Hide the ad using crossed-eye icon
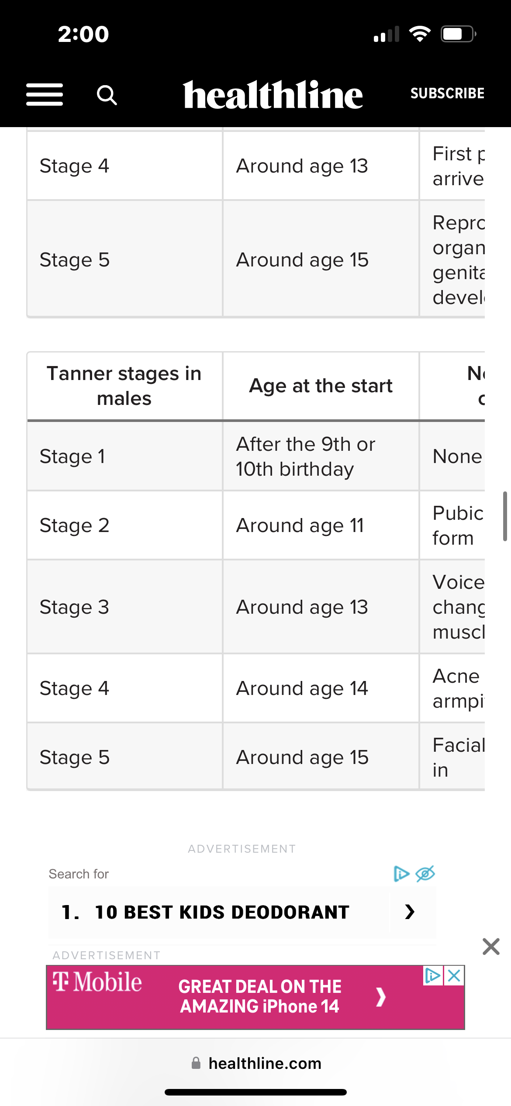This screenshot has height=1106, width=511. coord(425,874)
